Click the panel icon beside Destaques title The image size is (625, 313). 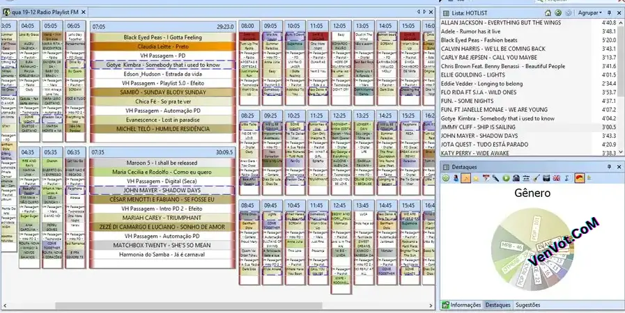tap(446, 167)
